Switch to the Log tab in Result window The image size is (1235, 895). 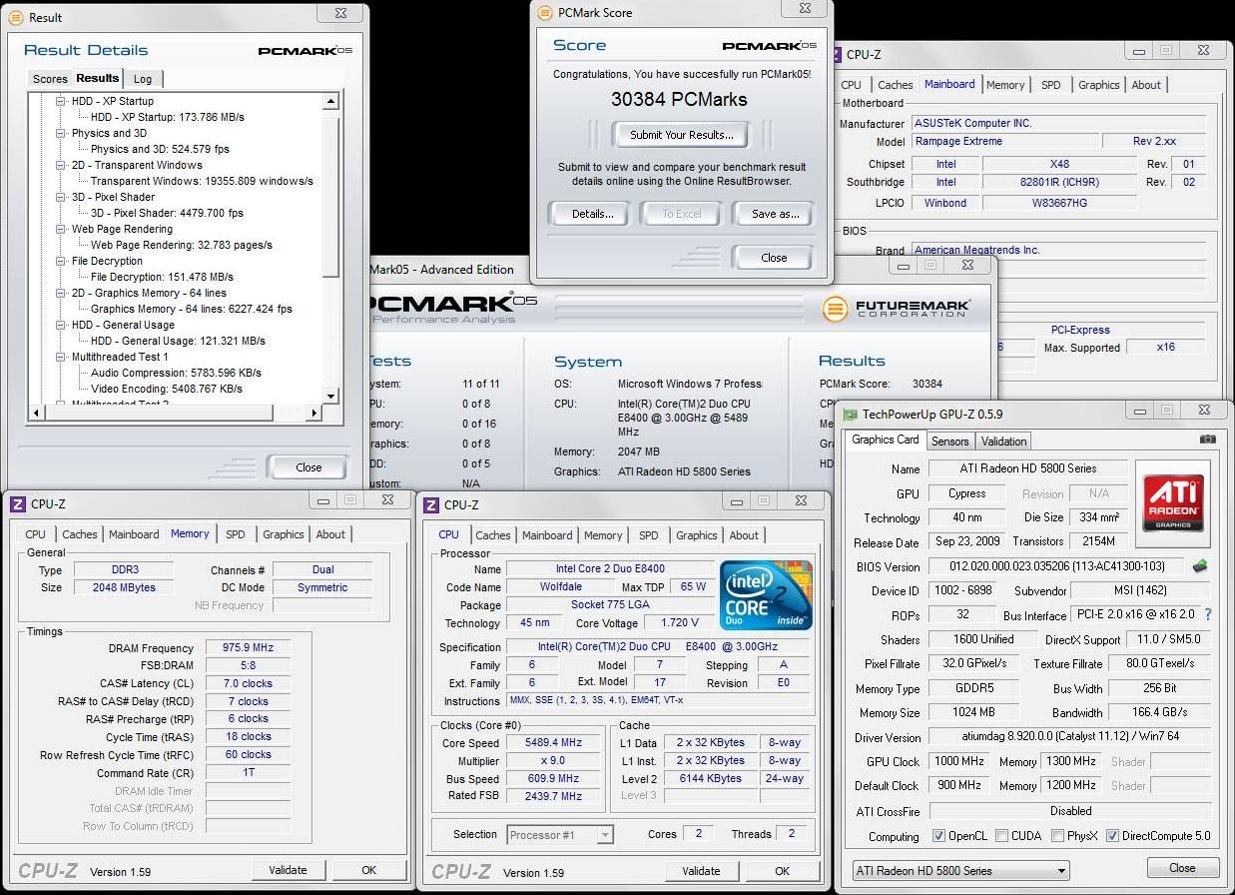tap(143, 79)
